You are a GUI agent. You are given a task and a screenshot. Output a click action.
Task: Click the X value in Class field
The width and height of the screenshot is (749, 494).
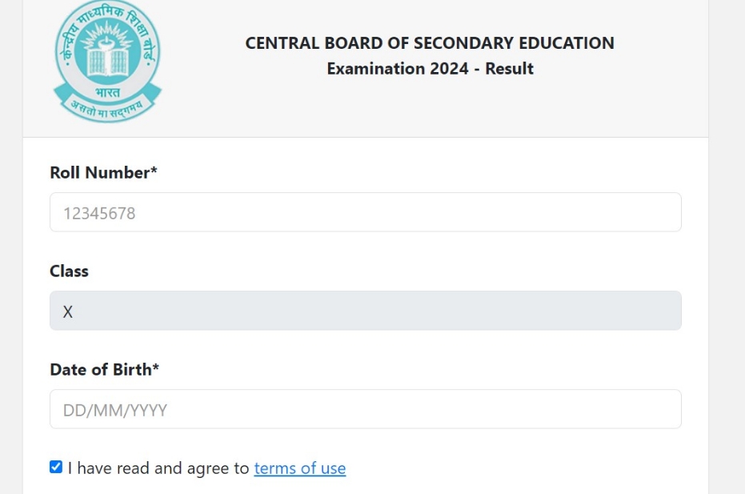[68, 312]
